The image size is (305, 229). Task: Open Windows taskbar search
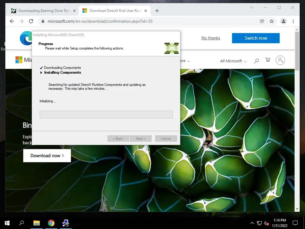pyautogui.click(x=21, y=223)
